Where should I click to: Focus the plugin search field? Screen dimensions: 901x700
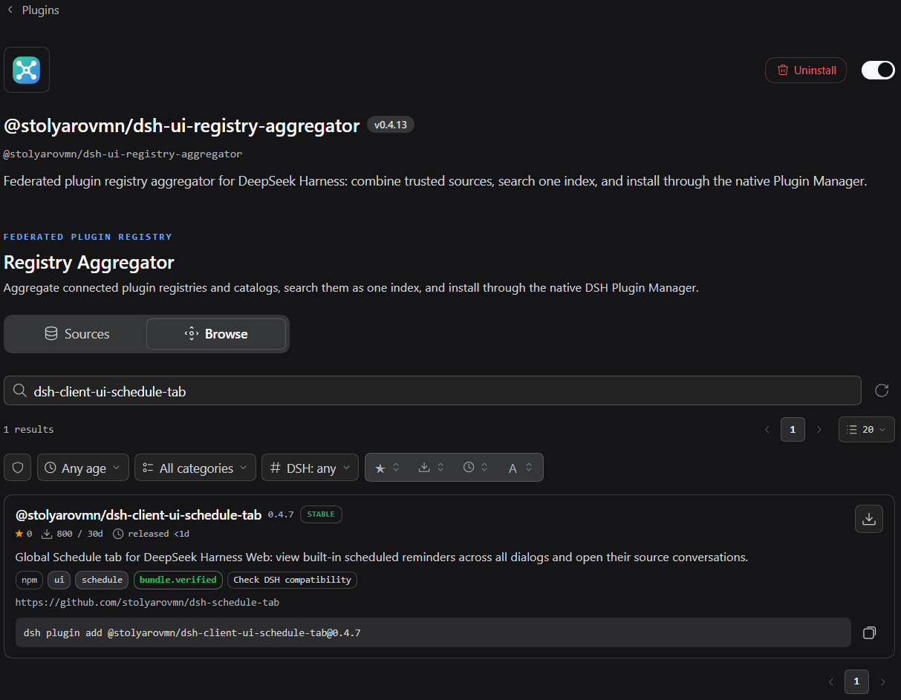432,390
